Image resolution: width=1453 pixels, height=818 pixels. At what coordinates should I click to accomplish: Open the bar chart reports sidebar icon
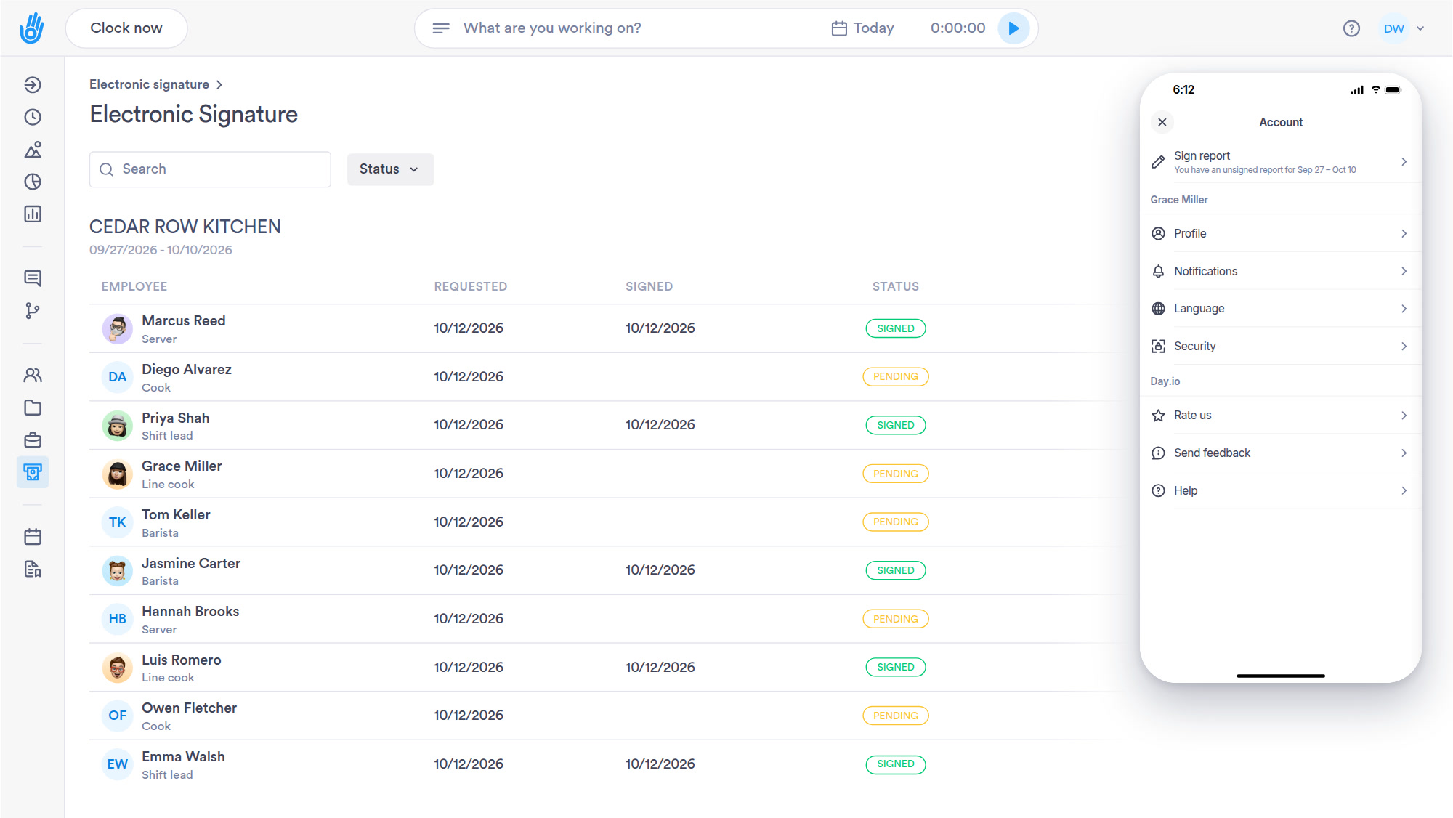coord(33,214)
